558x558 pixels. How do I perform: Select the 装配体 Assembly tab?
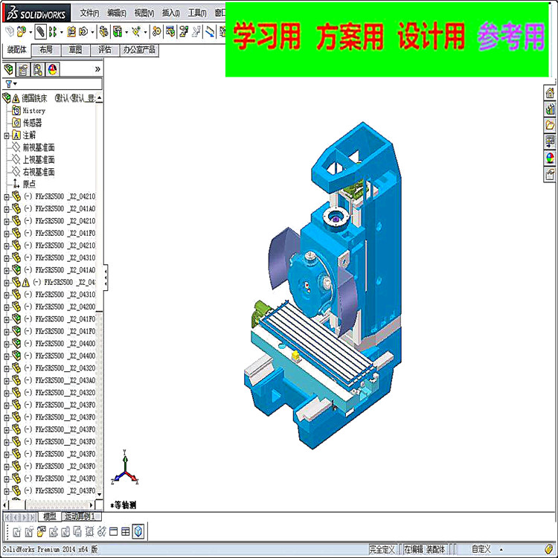point(16,50)
